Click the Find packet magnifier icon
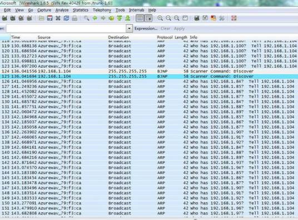298x220 pixels. [x=87, y=18]
